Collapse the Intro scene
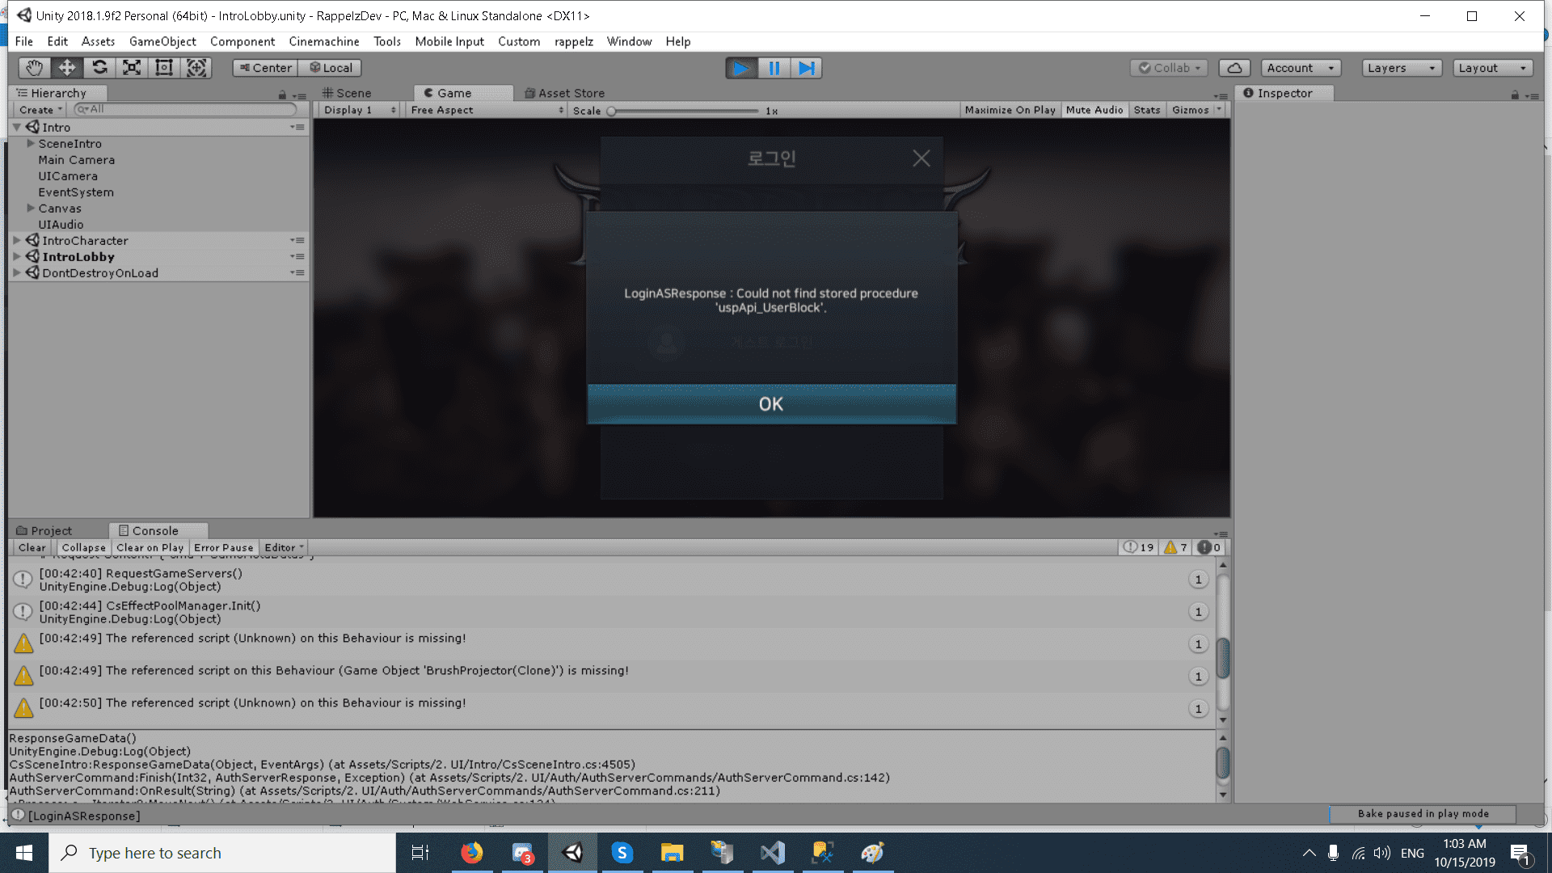This screenshot has width=1552, height=873. coord(16,127)
